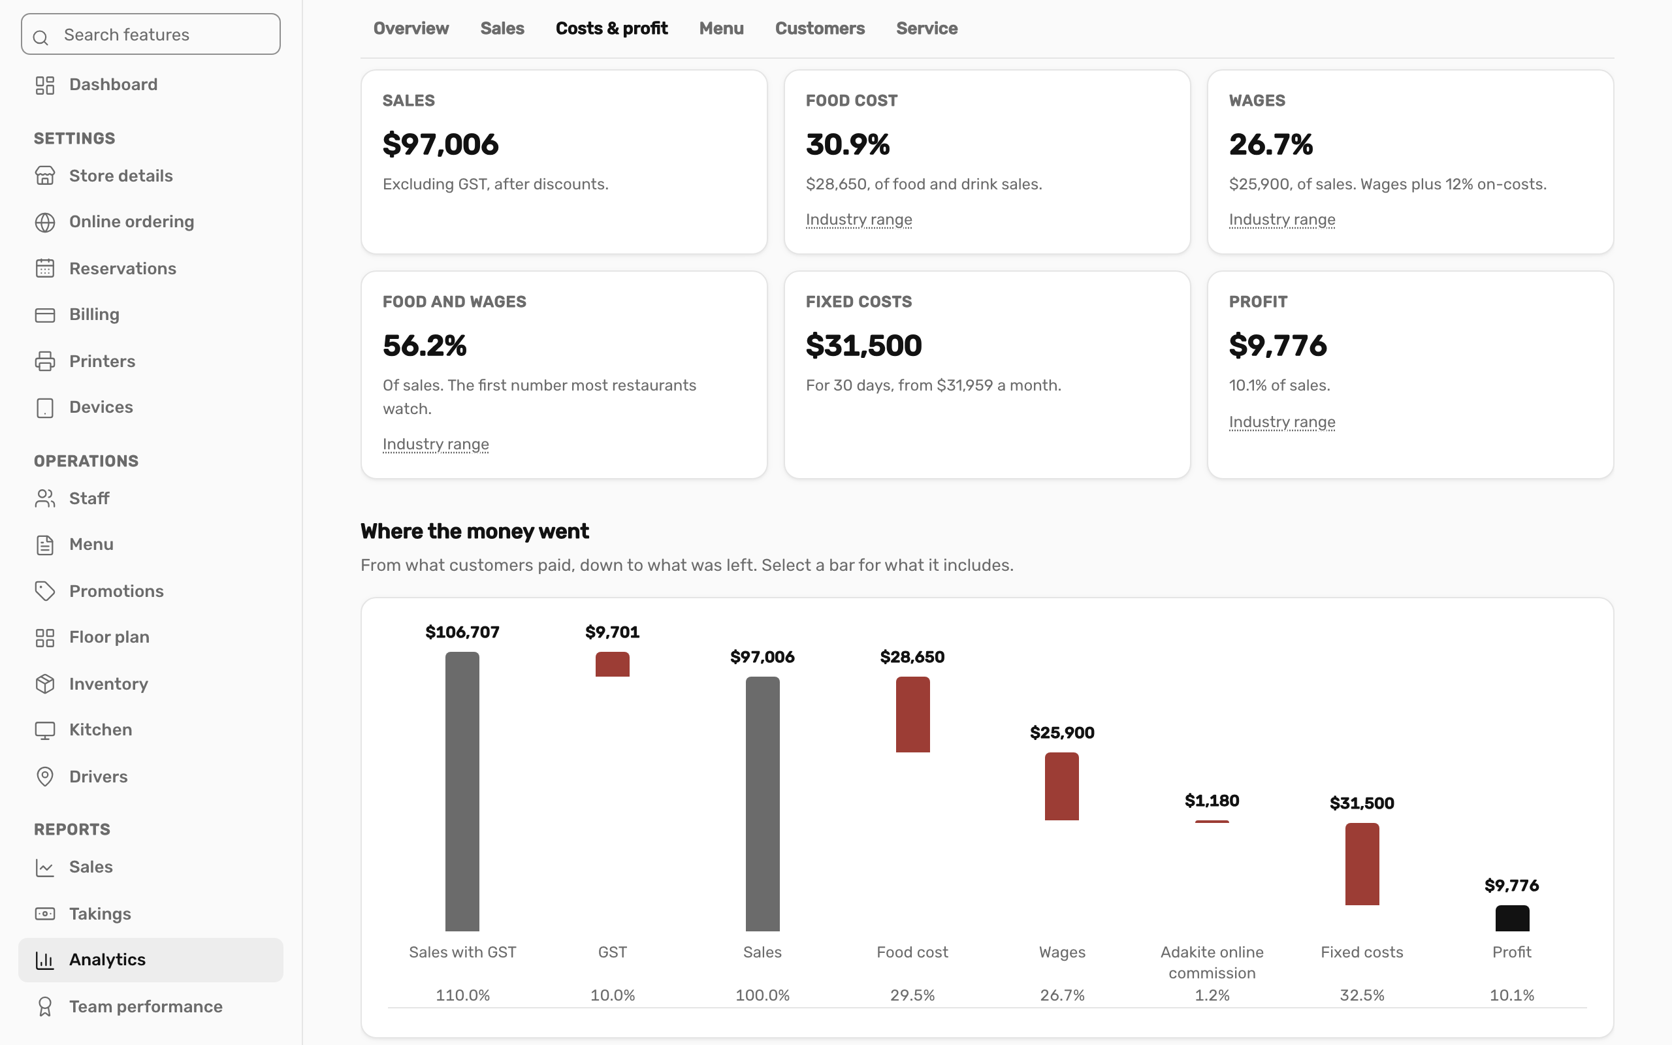Click the Team performance award icon
The height and width of the screenshot is (1045, 1672).
point(45,1006)
